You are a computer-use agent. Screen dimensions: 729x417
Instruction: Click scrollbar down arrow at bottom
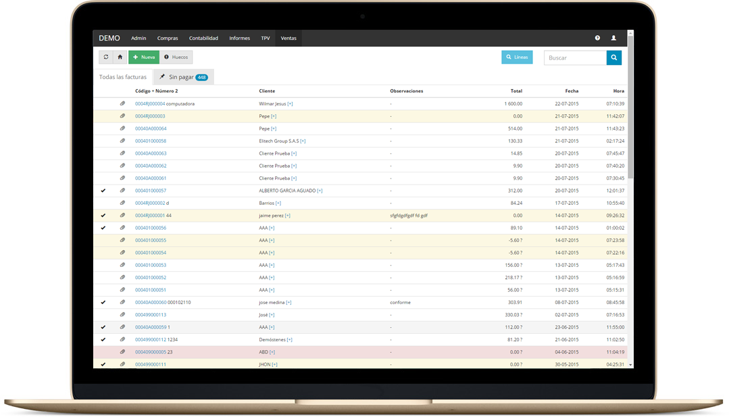(630, 365)
